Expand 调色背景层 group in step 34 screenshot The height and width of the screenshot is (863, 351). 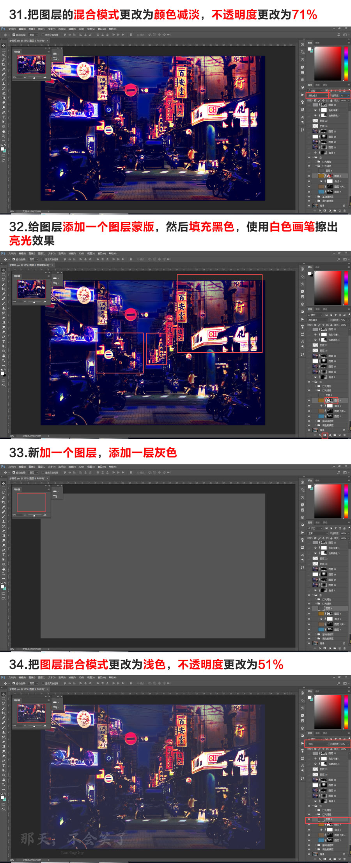(x=316, y=849)
